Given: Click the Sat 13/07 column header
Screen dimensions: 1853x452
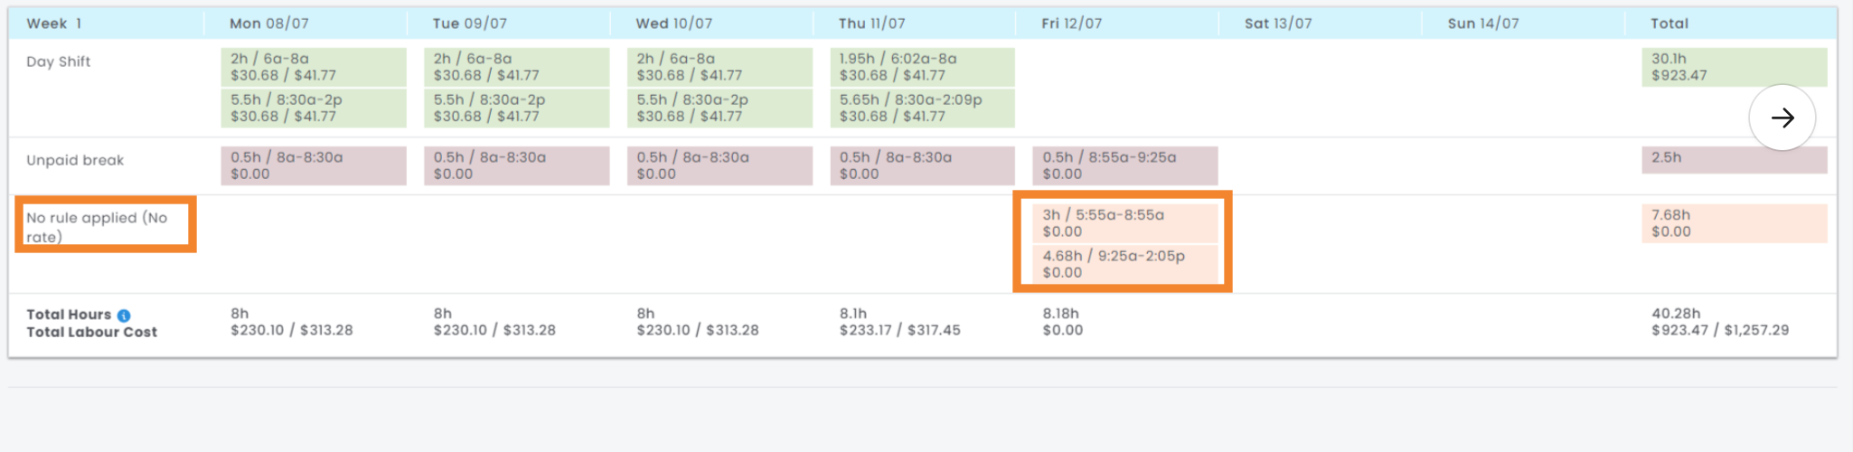Looking at the screenshot, I should 1277,24.
